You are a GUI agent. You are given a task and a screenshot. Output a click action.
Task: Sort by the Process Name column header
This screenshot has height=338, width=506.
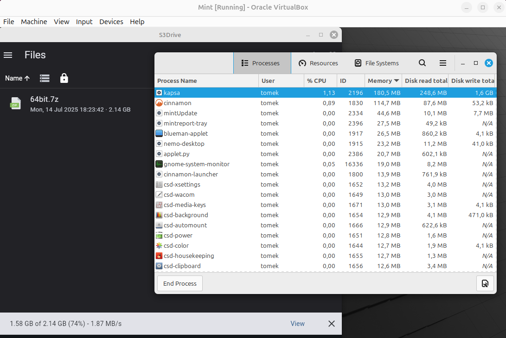point(207,81)
